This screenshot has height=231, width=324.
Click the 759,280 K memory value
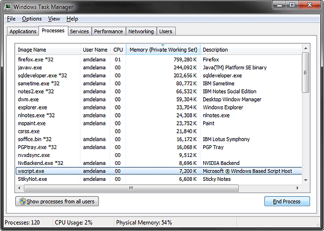click(185, 60)
